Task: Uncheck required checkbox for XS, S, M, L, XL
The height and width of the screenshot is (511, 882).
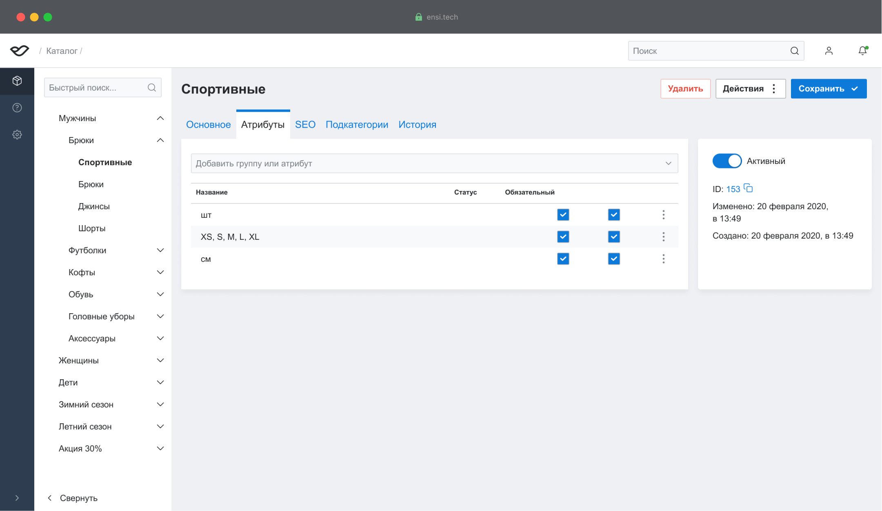Action: pos(613,237)
